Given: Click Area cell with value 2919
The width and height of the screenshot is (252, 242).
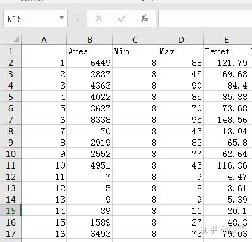Looking at the screenshot, I should pyautogui.click(x=90, y=143).
